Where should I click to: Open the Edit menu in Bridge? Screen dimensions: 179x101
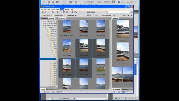pyautogui.click(x=45, y=9)
